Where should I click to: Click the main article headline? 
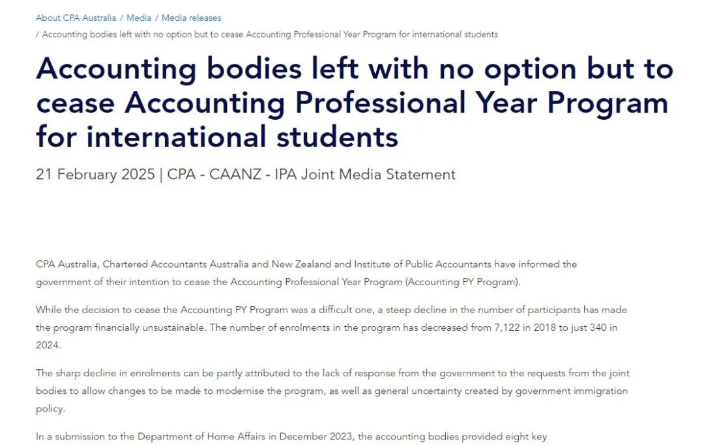pyautogui.click(x=354, y=102)
